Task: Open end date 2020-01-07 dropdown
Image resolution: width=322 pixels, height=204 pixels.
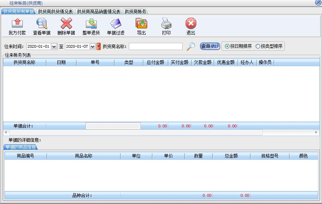Action: [93, 47]
